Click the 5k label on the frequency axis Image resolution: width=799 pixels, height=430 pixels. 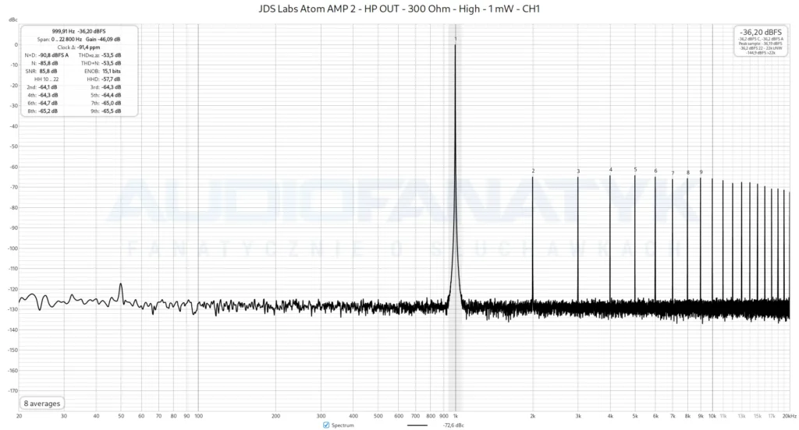click(x=635, y=416)
